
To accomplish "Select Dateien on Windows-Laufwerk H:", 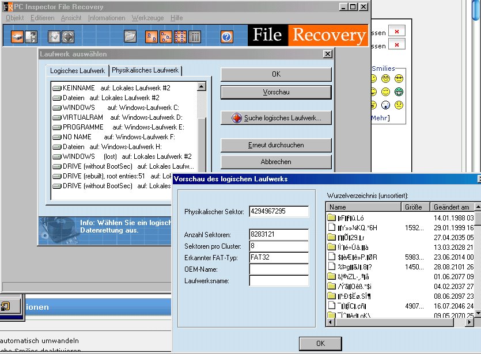I will [107, 147].
